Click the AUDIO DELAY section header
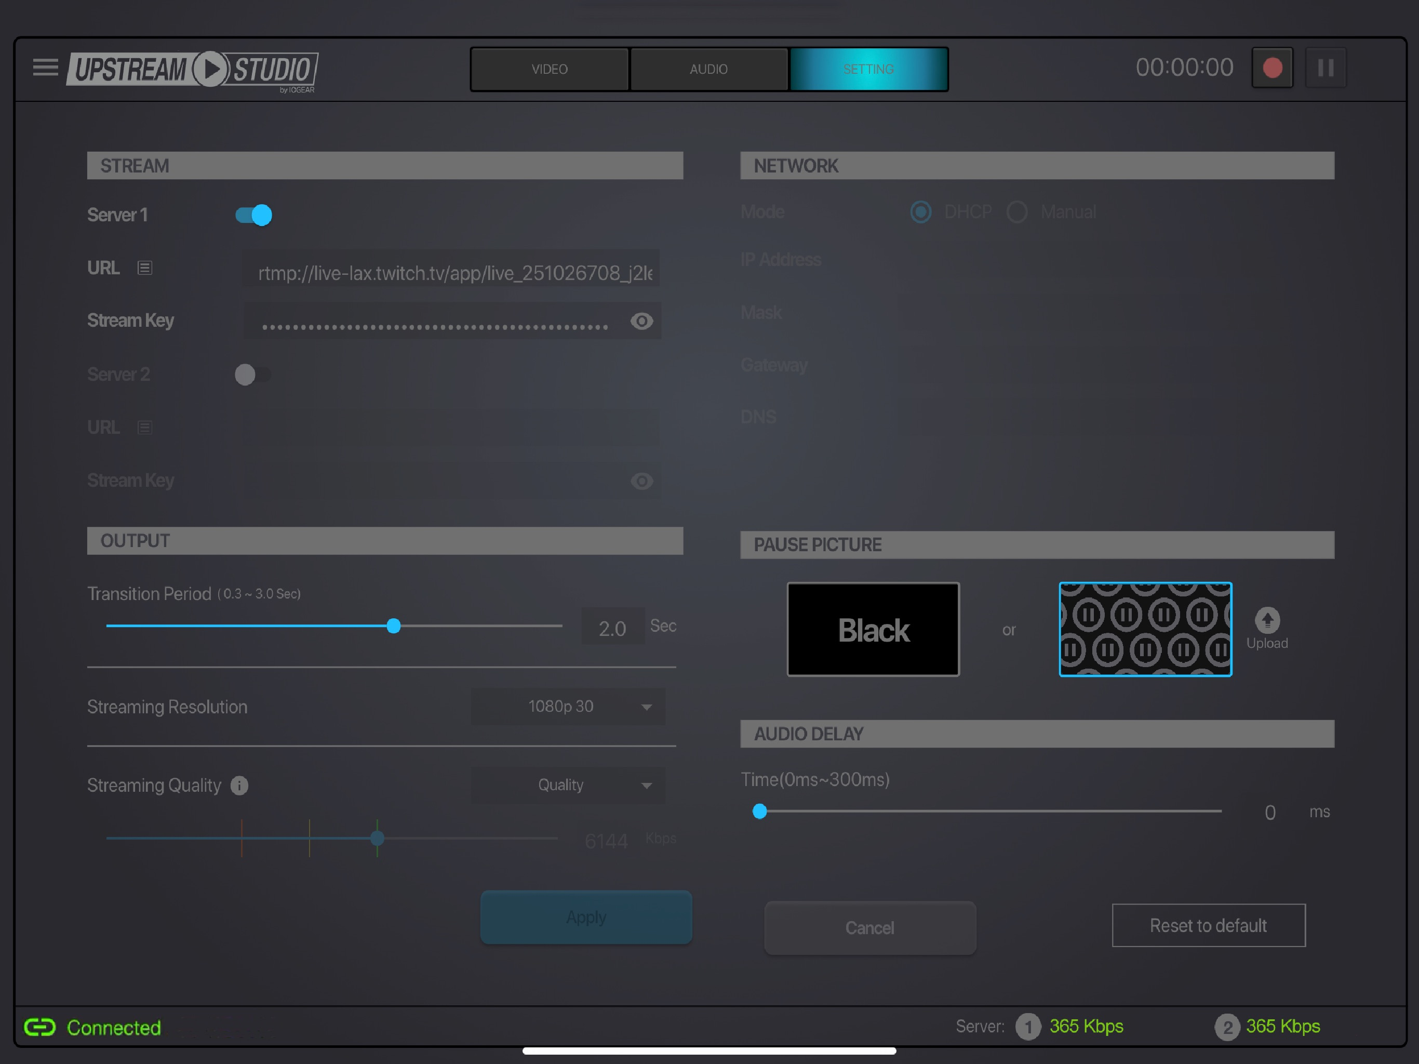The height and width of the screenshot is (1064, 1419). (1037, 734)
